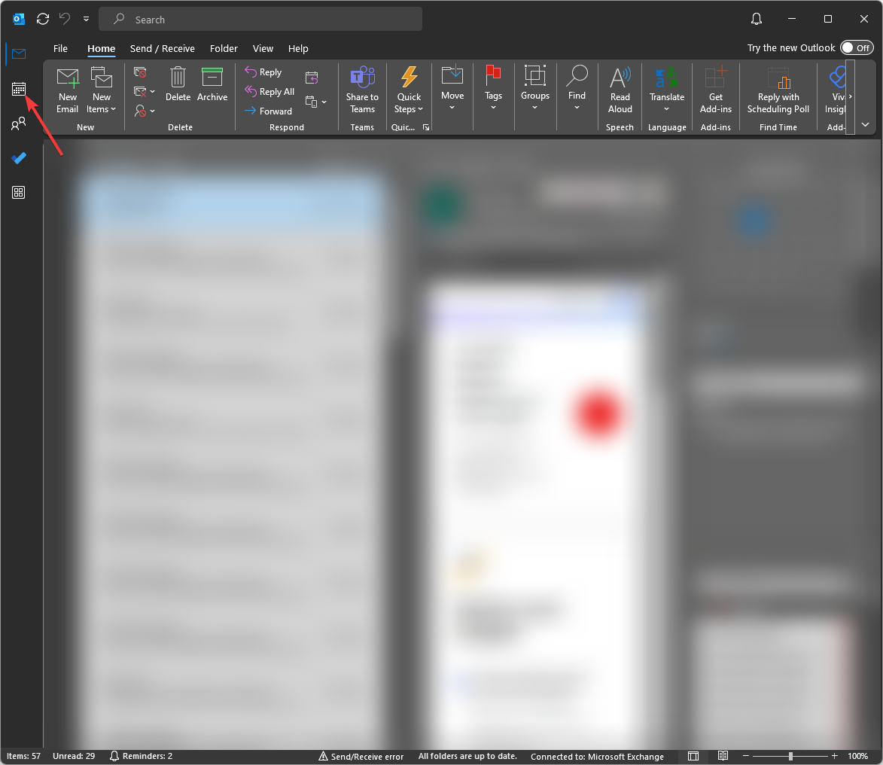Open the Move dropdown
Screen dimensions: 883x765
452,89
